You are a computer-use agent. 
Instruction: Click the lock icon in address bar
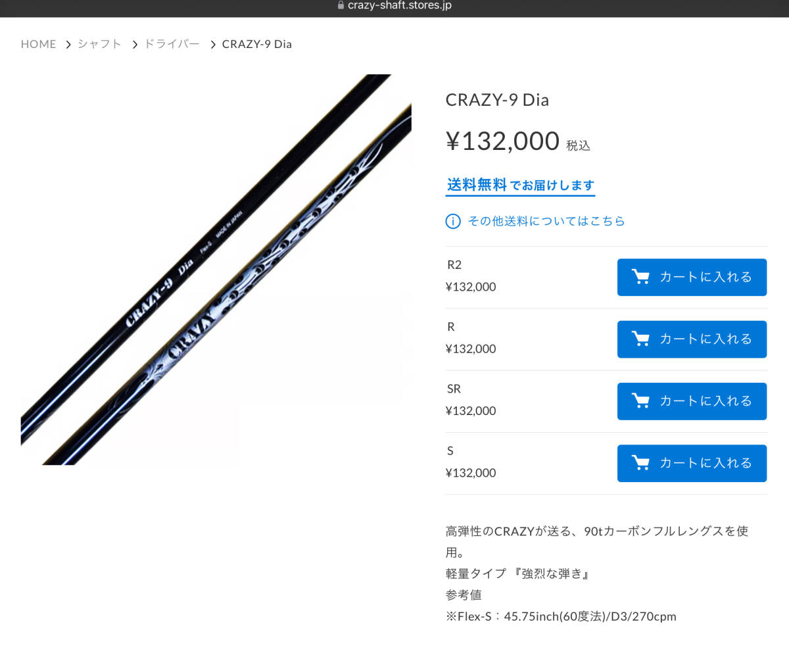pyautogui.click(x=341, y=5)
